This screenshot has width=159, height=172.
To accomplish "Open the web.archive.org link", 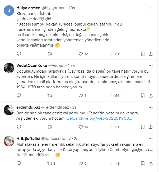I will (x=99, y=119).
